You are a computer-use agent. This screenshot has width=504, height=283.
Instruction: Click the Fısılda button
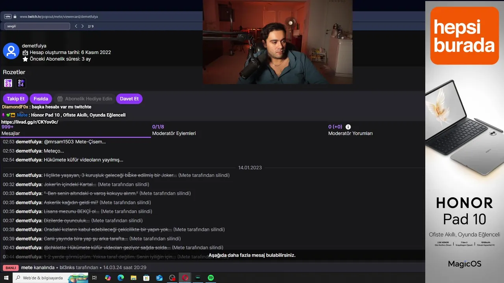pos(41,99)
